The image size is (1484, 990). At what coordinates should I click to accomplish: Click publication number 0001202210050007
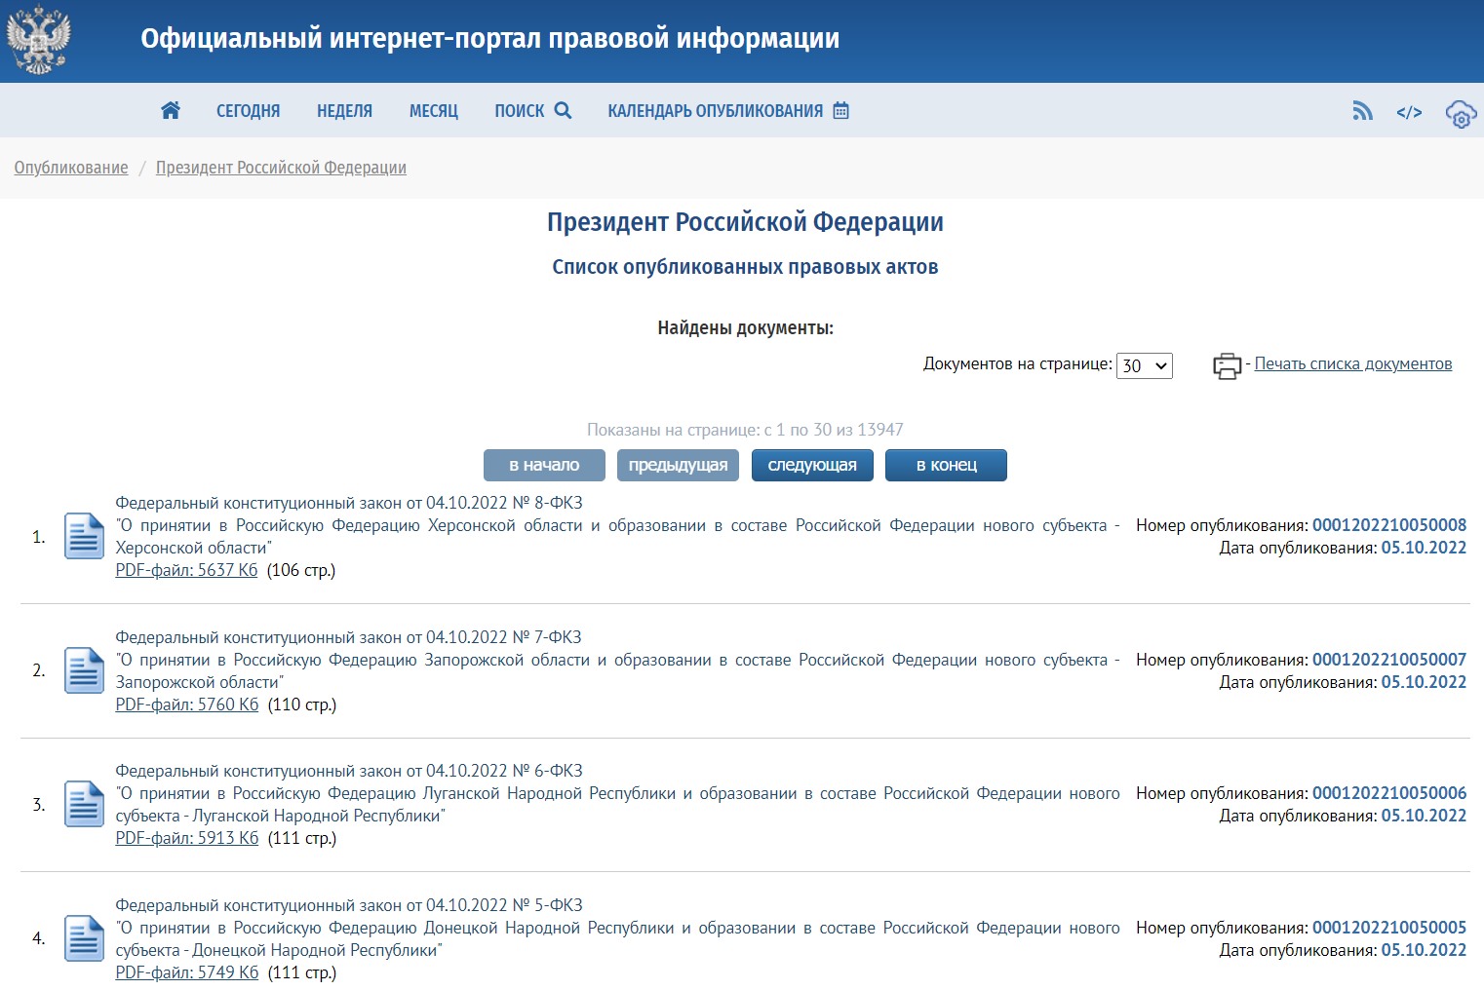tap(1389, 660)
